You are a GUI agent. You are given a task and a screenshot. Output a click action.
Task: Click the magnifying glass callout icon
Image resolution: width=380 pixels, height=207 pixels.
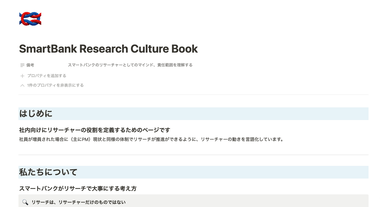pos(25,202)
